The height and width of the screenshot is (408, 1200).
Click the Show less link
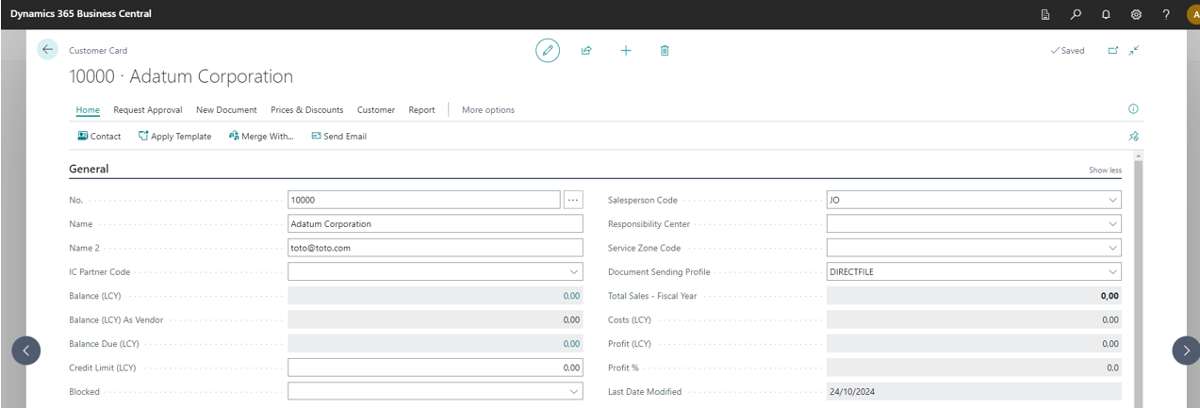pos(1105,171)
